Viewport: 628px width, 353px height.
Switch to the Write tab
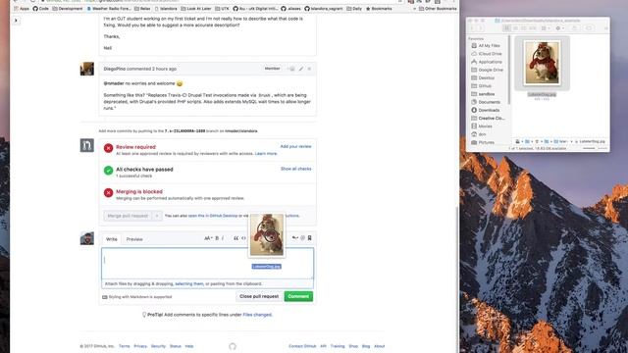click(x=111, y=239)
